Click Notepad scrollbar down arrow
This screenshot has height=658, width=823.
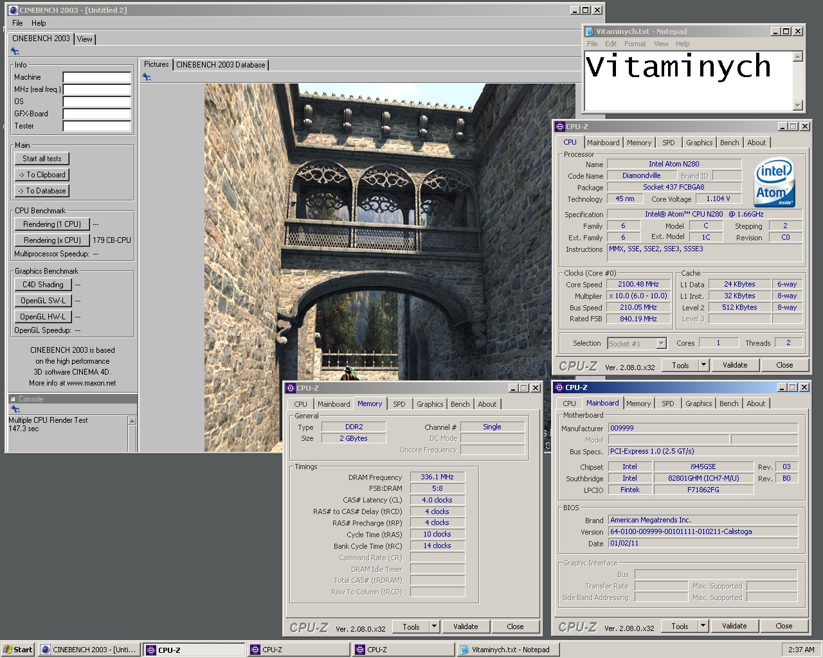(798, 105)
